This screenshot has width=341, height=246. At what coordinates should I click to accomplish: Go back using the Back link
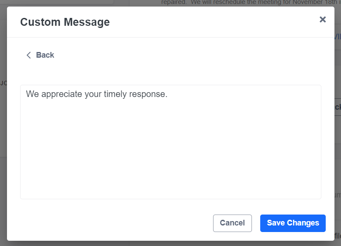pyautogui.click(x=45, y=55)
